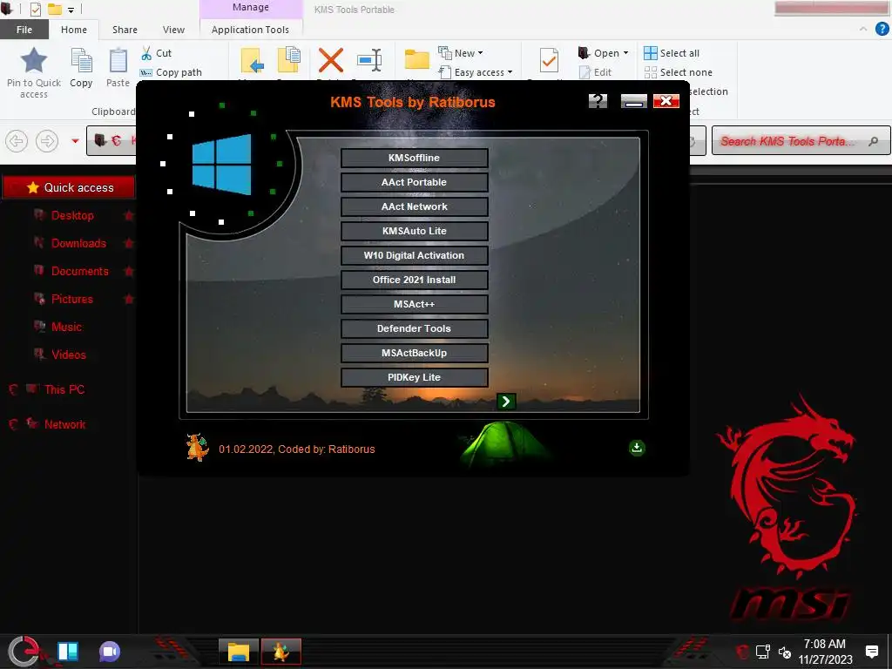Click Edit in the ribbon
This screenshot has width=892, height=669.
pyautogui.click(x=595, y=72)
